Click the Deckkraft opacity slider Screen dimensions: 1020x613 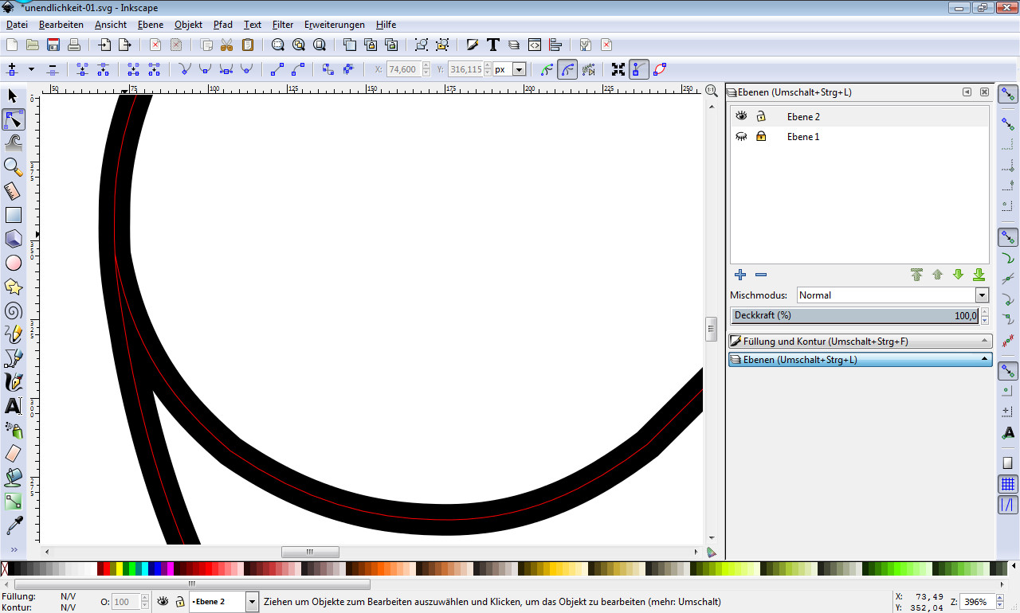pos(854,316)
